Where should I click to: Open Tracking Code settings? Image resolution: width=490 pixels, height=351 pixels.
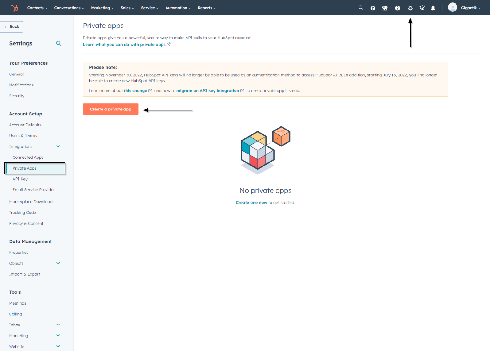(x=22, y=213)
